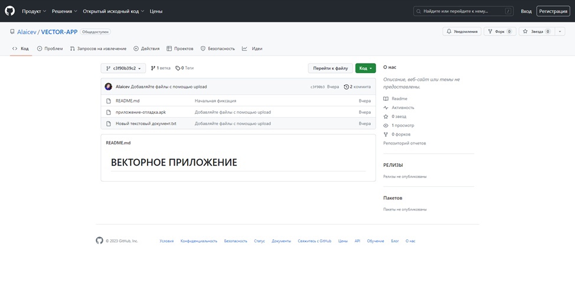Click the README.md header above the readme
Screen dimensions: 575x296
(118, 143)
